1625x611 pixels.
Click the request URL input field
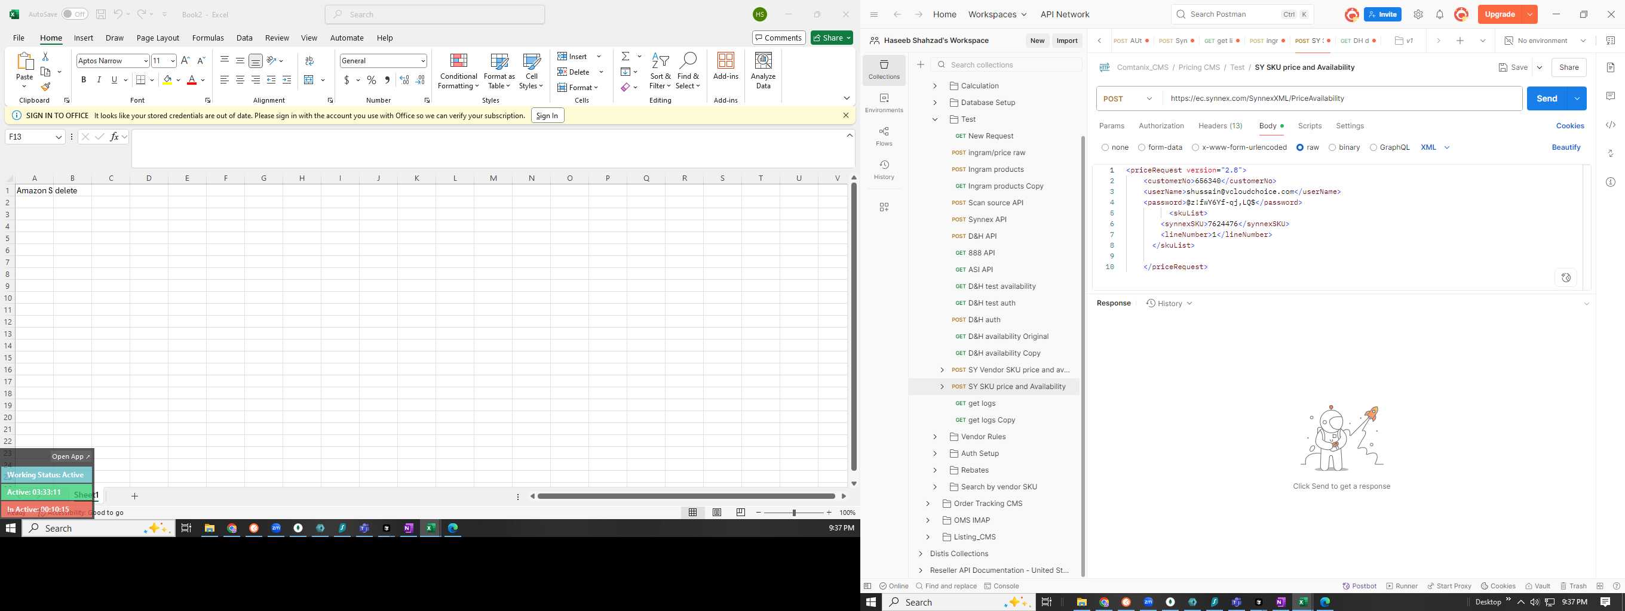click(x=1342, y=98)
